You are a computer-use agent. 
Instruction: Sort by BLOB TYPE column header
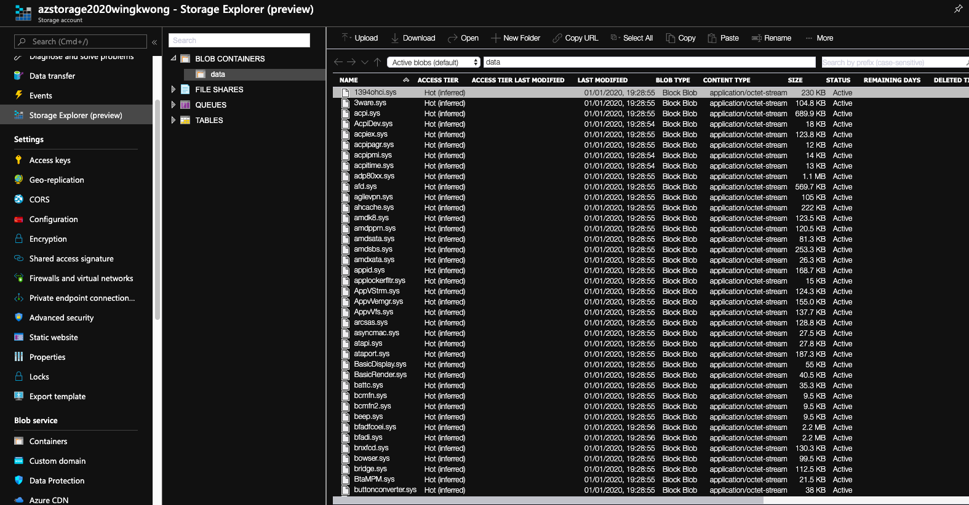[x=672, y=80]
